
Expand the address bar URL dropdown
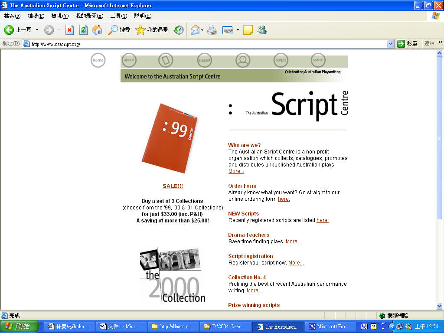[391, 44]
